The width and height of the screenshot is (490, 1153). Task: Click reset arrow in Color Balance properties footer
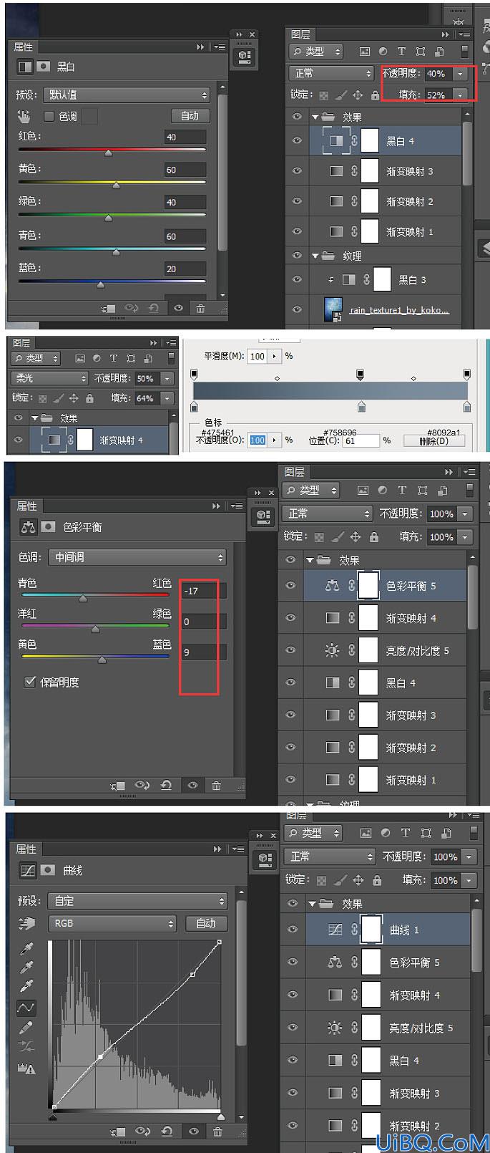point(166,786)
